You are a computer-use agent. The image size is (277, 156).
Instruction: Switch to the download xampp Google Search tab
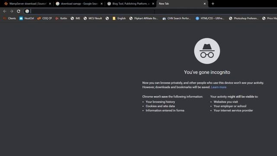pyautogui.click(x=79, y=4)
